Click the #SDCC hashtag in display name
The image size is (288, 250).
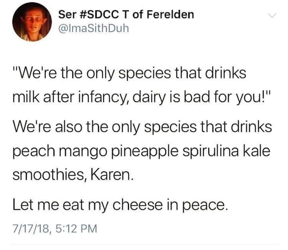pos(95,15)
